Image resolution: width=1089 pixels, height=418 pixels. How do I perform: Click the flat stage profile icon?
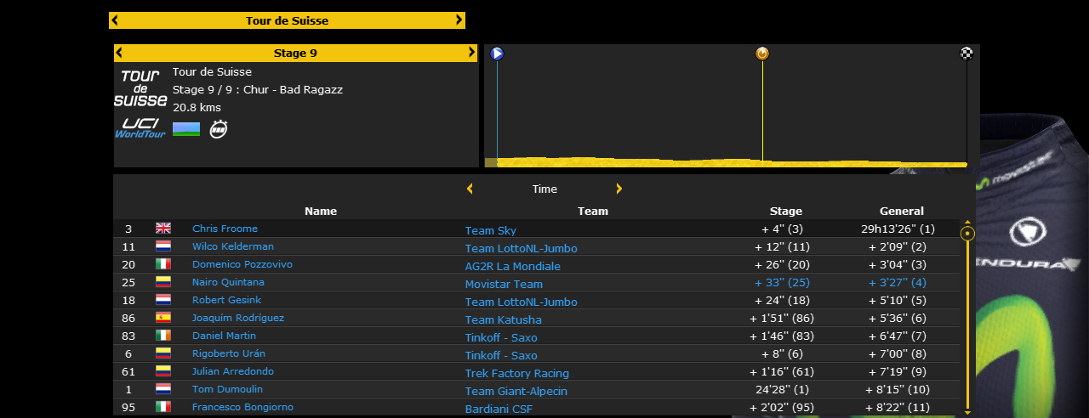pyautogui.click(x=186, y=129)
